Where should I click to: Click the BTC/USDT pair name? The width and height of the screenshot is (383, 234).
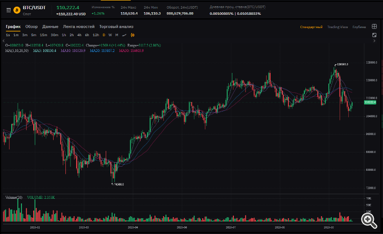(x=34, y=8)
